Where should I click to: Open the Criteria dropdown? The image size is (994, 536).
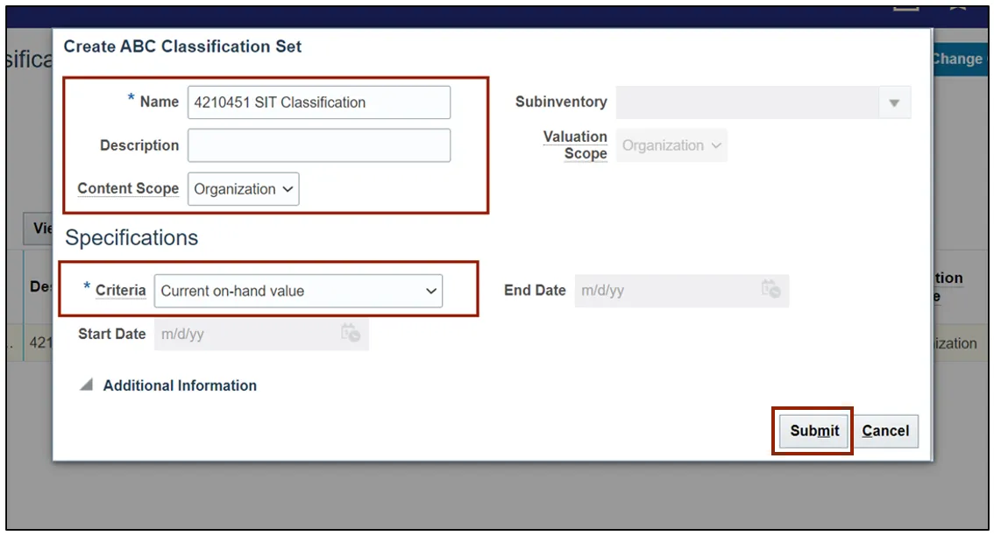tap(298, 291)
